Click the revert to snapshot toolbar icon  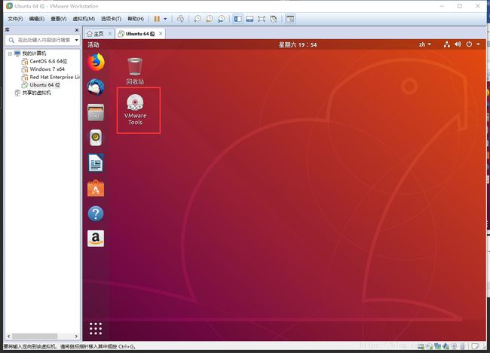(209, 19)
